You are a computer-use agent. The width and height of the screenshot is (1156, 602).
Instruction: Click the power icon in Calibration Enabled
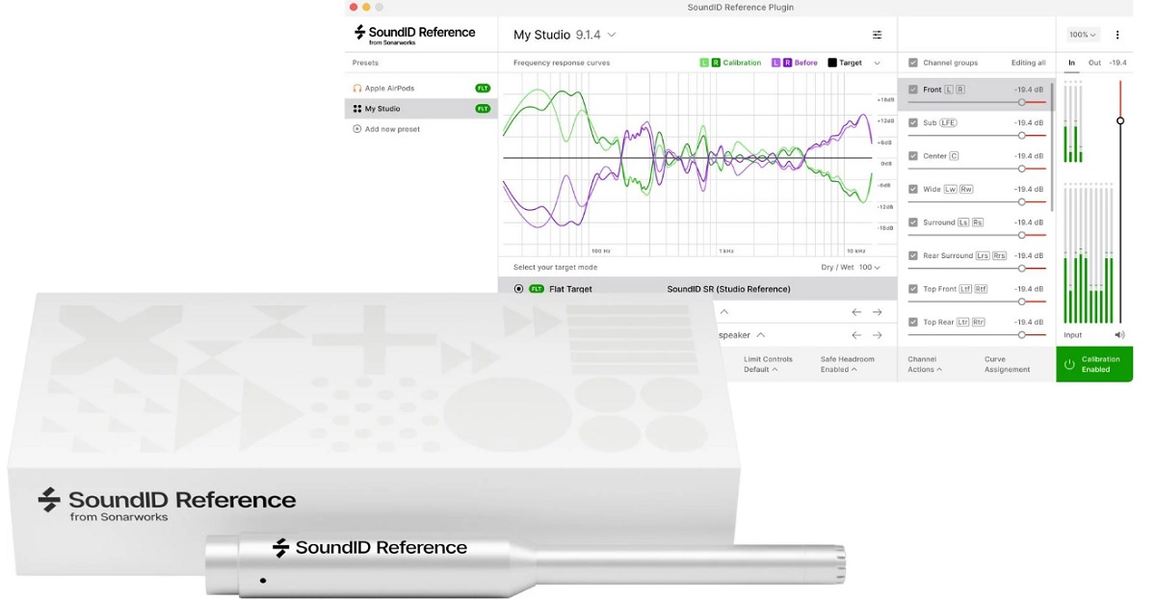[x=1068, y=365]
